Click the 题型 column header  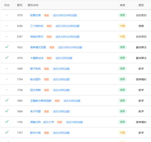pyautogui.click(x=141, y=5)
